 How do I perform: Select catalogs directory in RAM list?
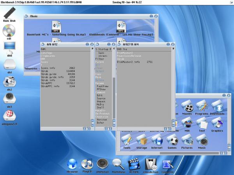point(46,53)
